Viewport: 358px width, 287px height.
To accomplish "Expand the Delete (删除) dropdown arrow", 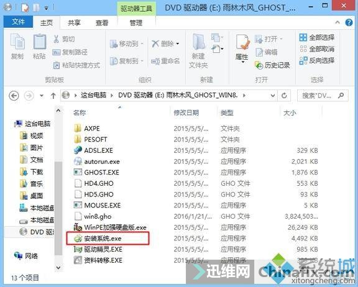I will (x=177, y=43).
